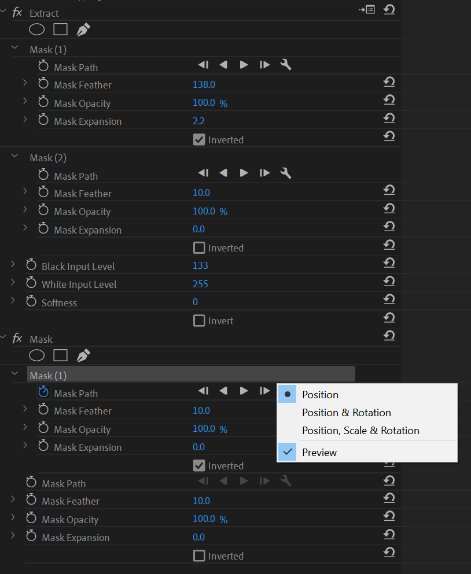Adjust the Mask Feather value of 138.0

(x=204, y=84)
